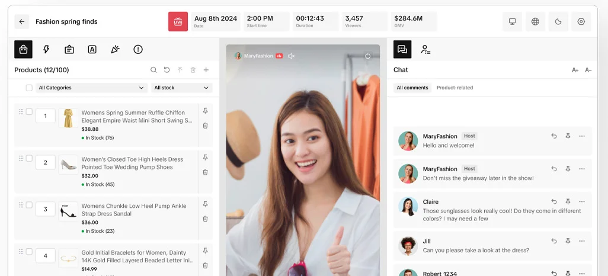Search products with magnifier icon
Screen dimensions: 608x276
pos(153,70)
